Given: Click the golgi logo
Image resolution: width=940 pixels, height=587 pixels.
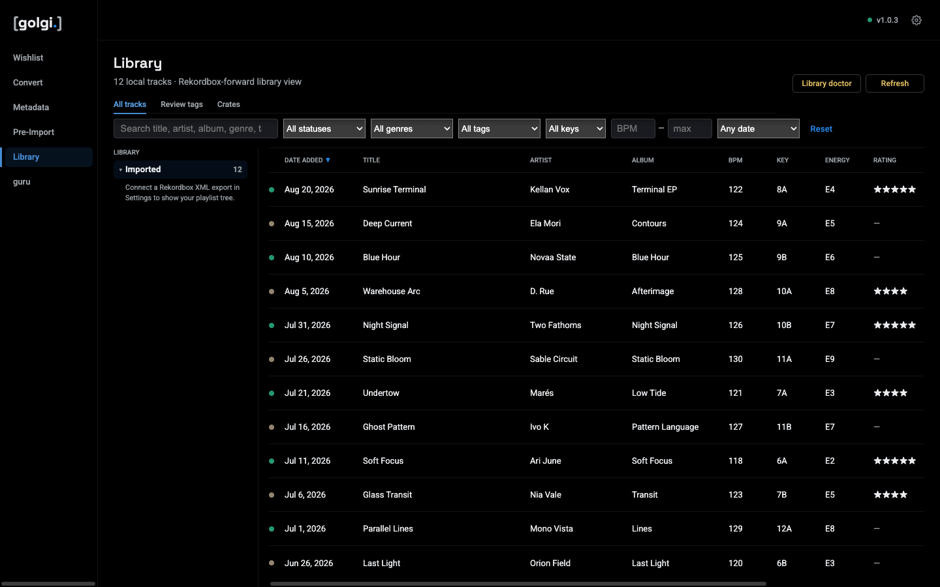Looking at the screenshot, I should tap(38, 23).
